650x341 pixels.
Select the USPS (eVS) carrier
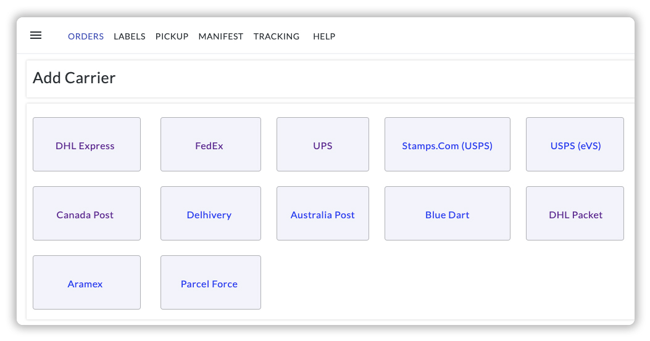pos(575,144)
